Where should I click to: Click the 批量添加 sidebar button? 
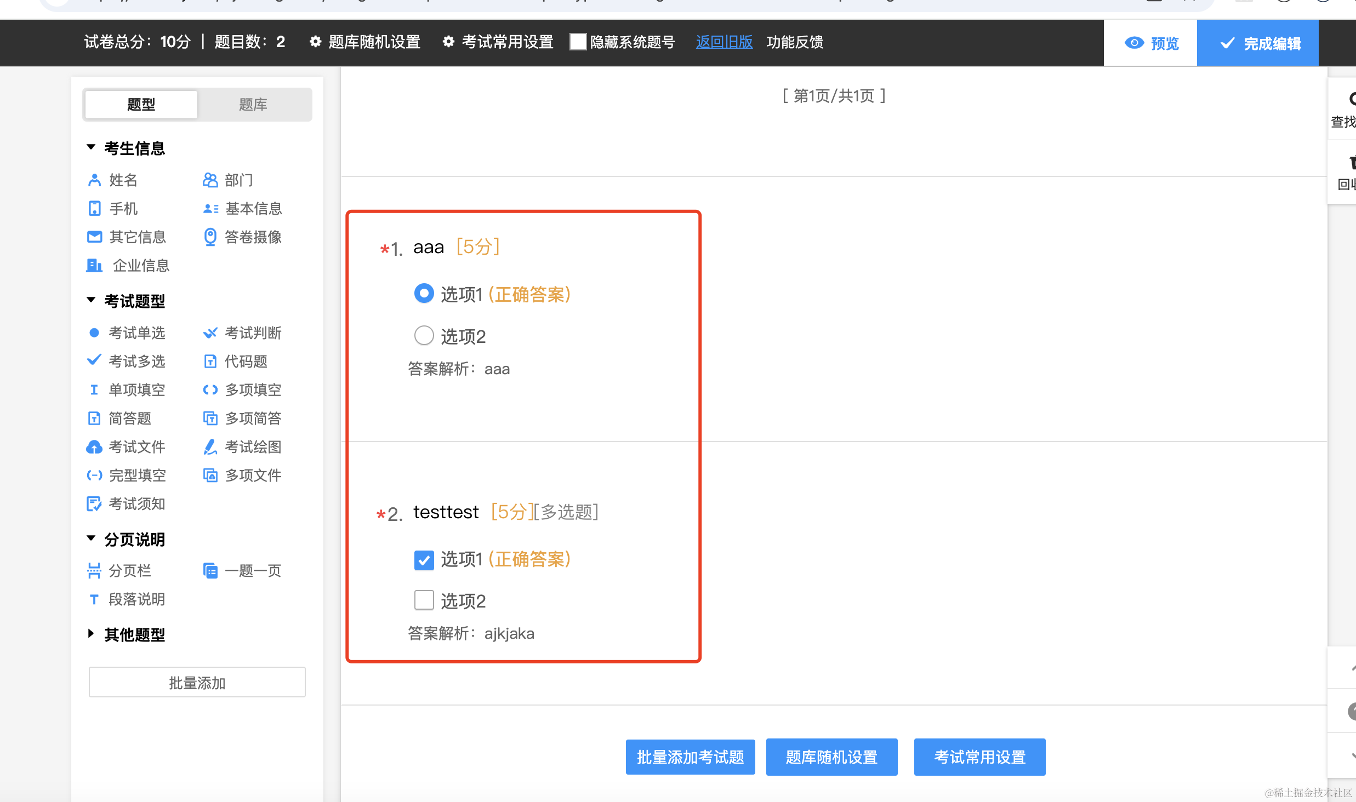[197, 682]
